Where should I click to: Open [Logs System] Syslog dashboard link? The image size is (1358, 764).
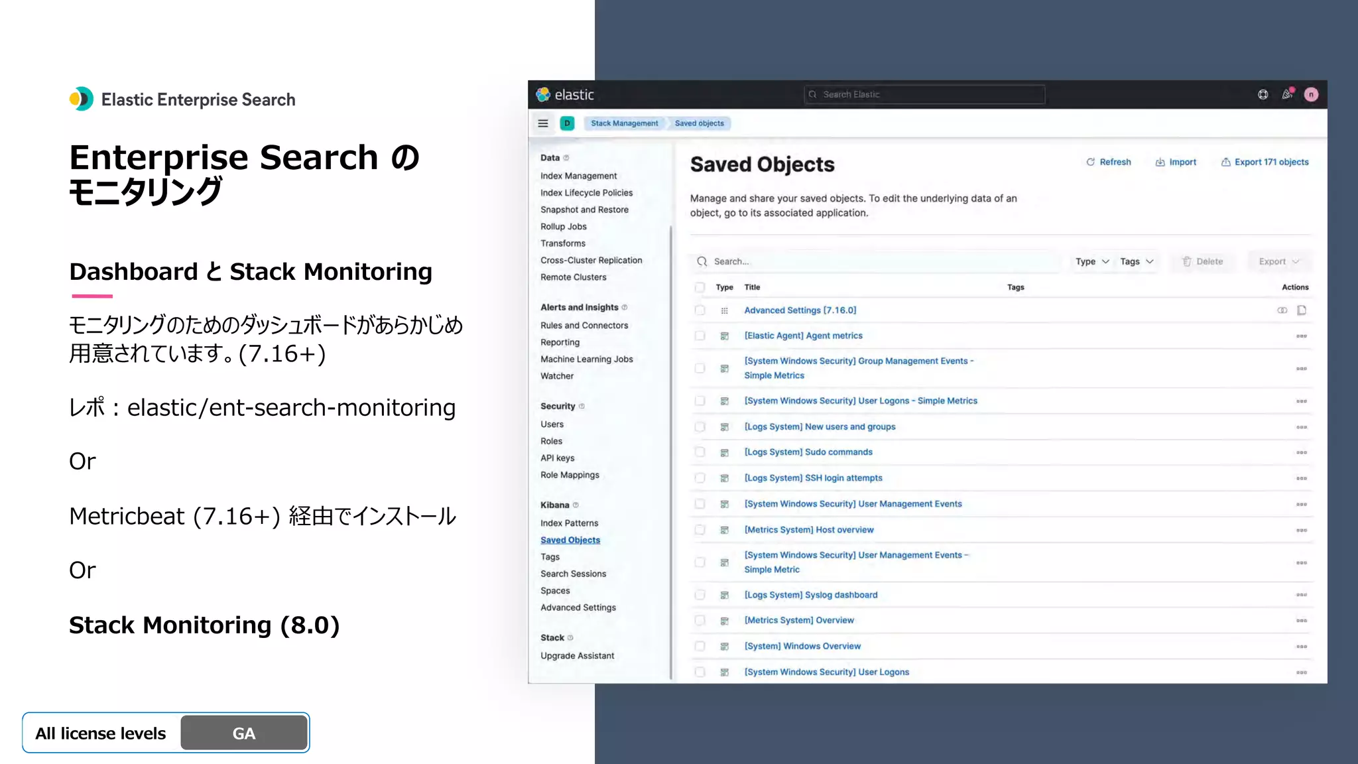coord(810,595)
